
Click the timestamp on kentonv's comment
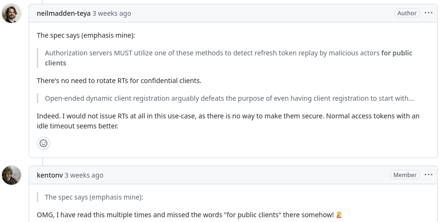(x=84, y=175)
